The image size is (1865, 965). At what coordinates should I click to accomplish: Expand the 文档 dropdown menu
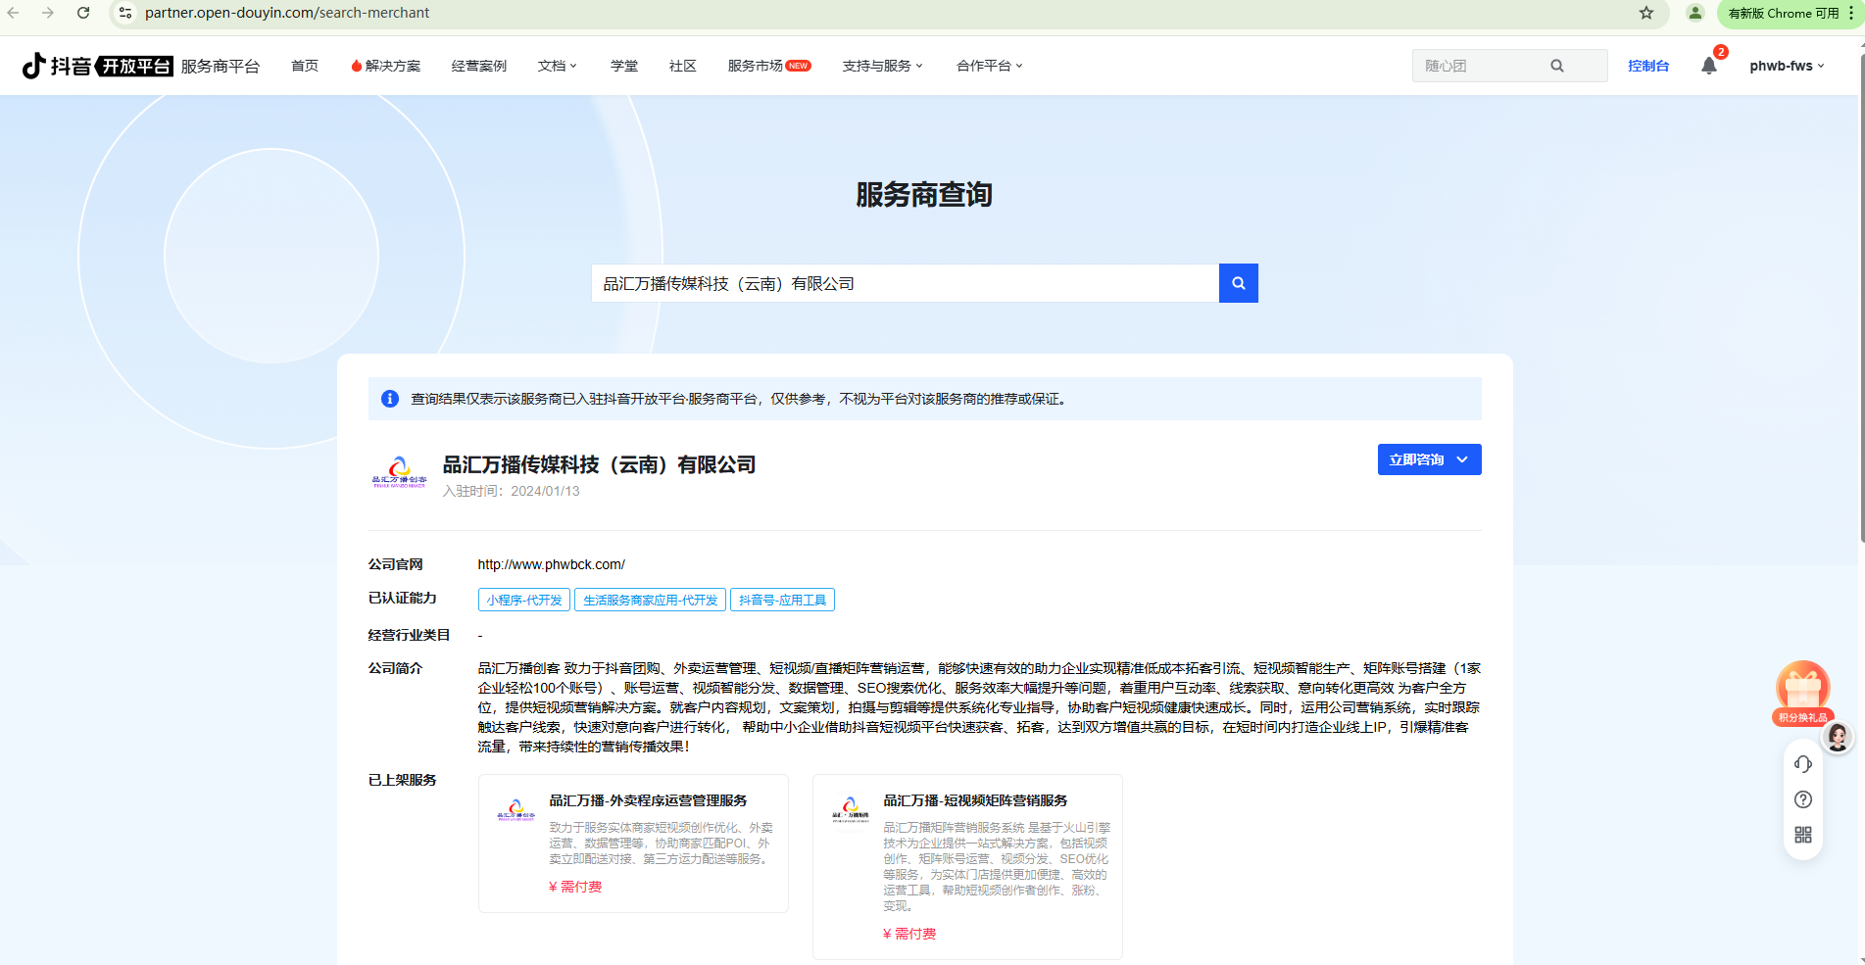[557, 66]
